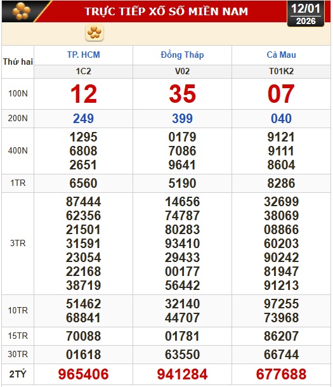Select number 38719 in the 3TR row
Screen dimensions: 333x387
(83, 285)
